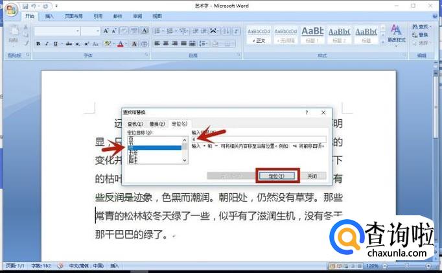This screenshot has width=442, height=273.
Task: Click 更改样式 button
Action: [396, 34]
